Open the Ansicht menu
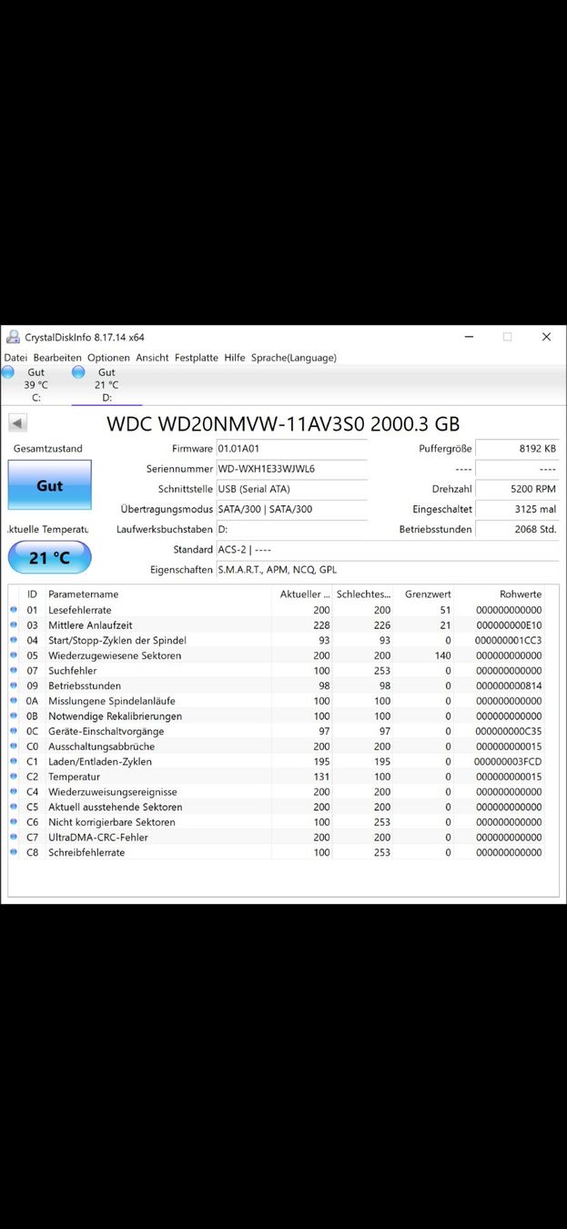This screenshot has height=1229, width=567. (152, 358)
